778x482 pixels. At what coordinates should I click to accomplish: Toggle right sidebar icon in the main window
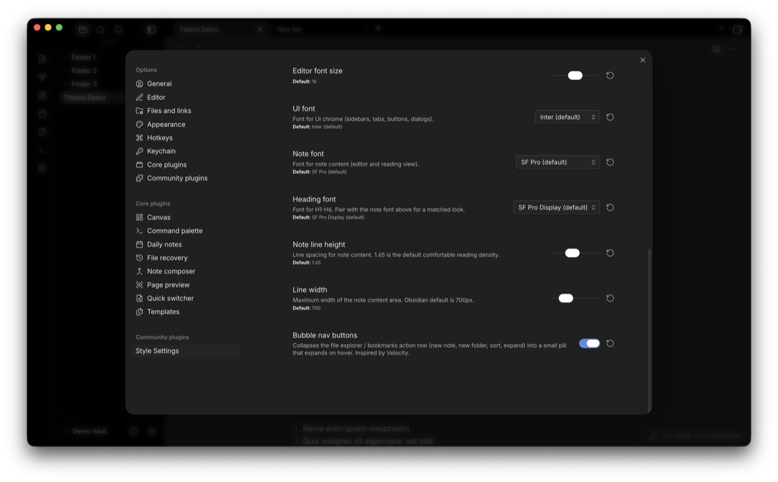pyautogui.click(x=737, y=29)
